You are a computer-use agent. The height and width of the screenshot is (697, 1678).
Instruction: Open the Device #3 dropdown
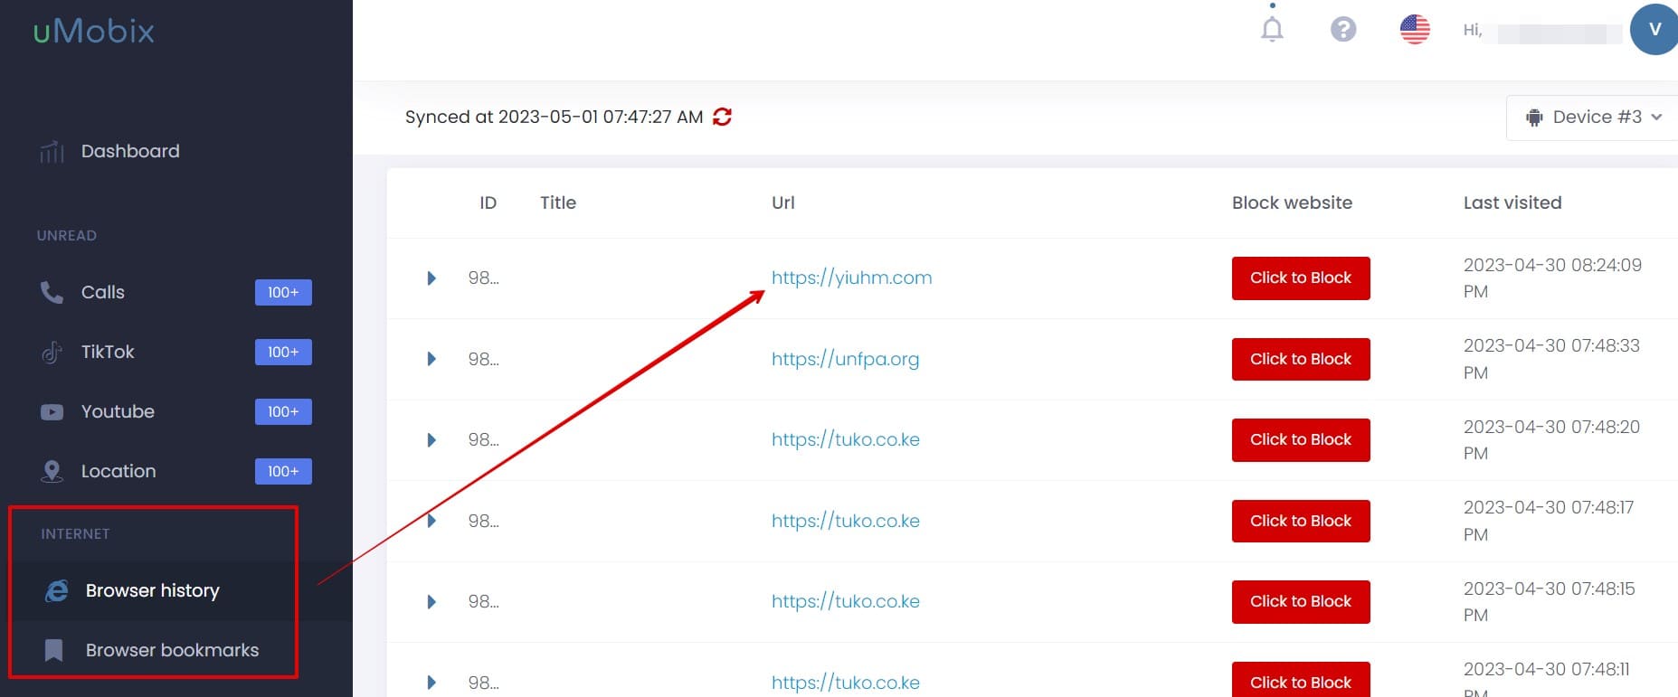click(1594, 118)
